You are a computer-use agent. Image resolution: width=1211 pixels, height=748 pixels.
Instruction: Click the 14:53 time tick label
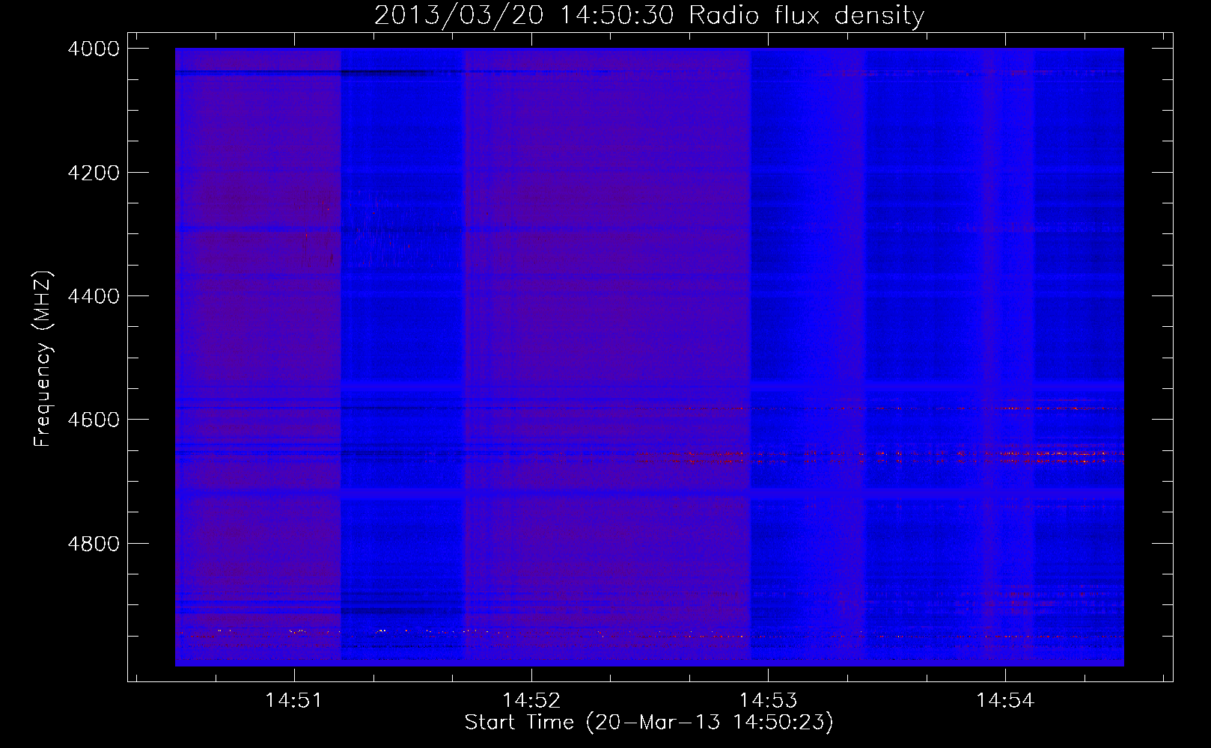[768, 700]
